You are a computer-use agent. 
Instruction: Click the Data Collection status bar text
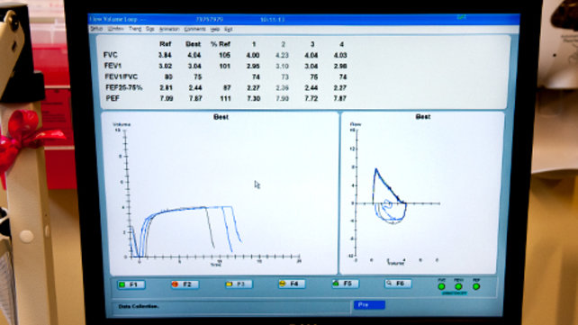[139, 306]
